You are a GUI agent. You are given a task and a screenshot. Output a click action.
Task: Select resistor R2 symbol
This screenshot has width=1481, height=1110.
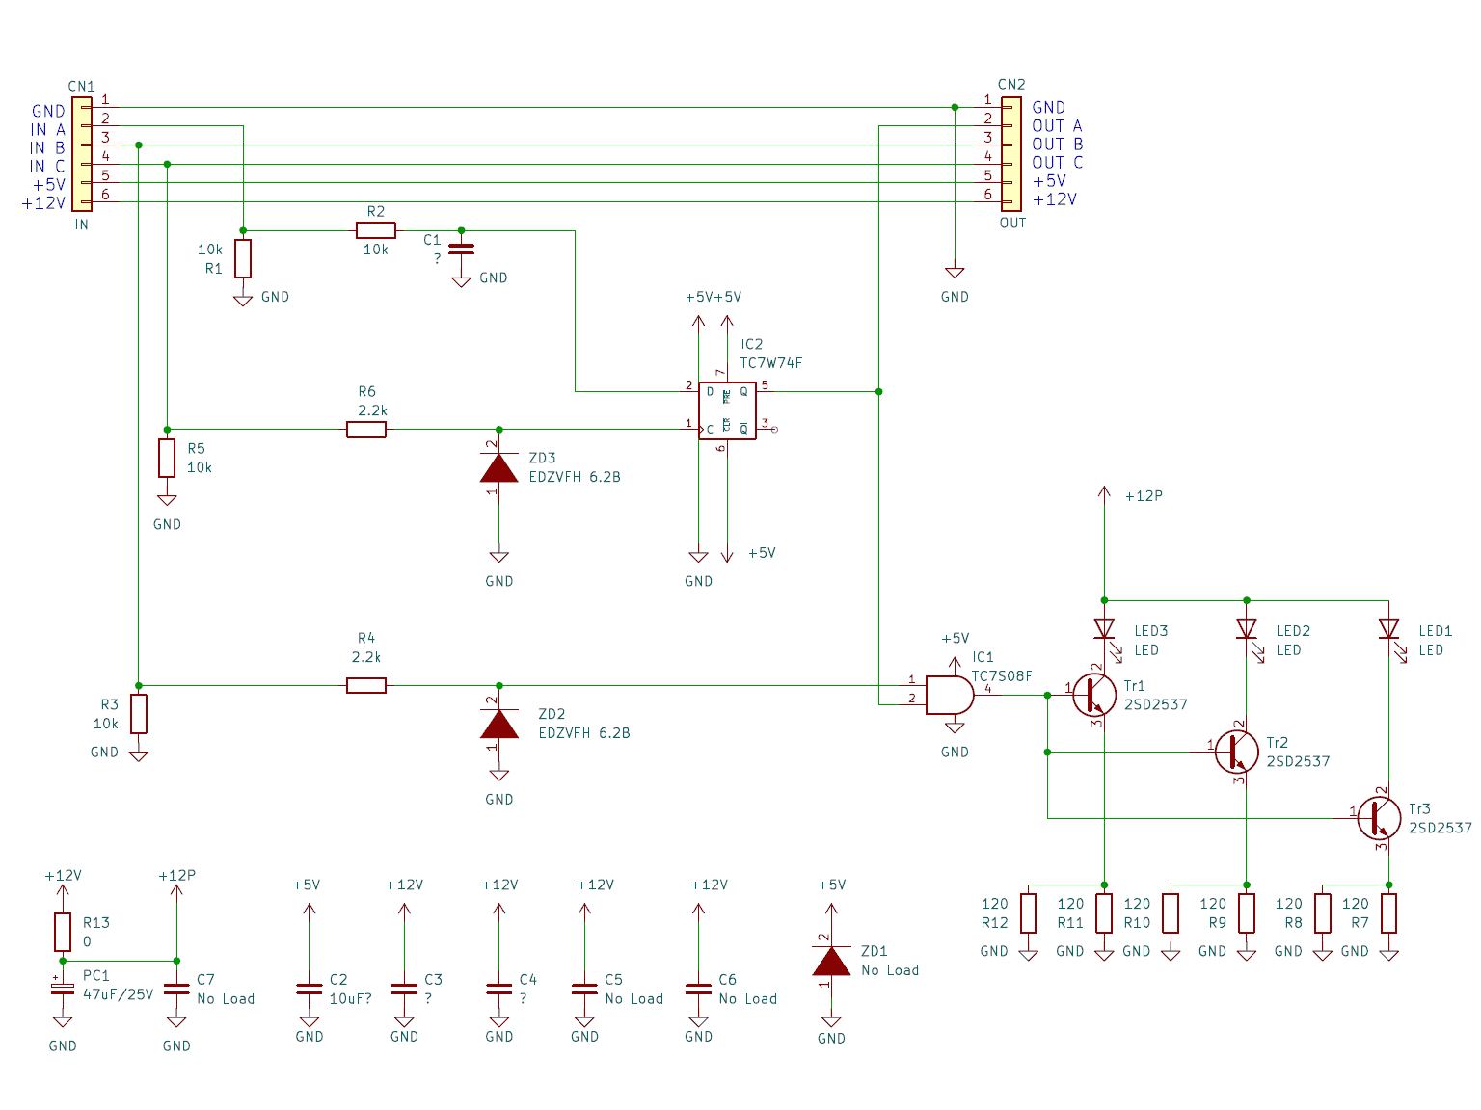[x=375, y=230]
